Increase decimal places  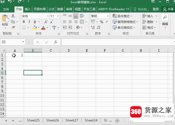[x=93, y=27]
